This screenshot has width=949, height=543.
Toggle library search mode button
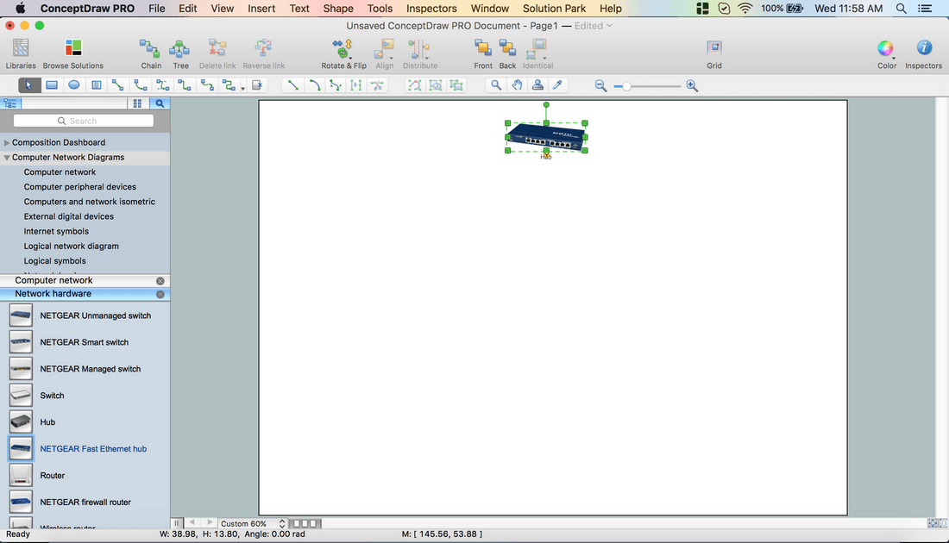[160, 103]
